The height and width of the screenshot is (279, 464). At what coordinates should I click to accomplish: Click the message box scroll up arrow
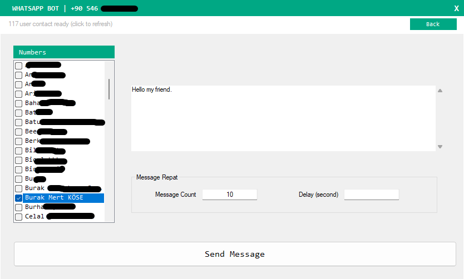pyautogui.click(x=440, y=91)
